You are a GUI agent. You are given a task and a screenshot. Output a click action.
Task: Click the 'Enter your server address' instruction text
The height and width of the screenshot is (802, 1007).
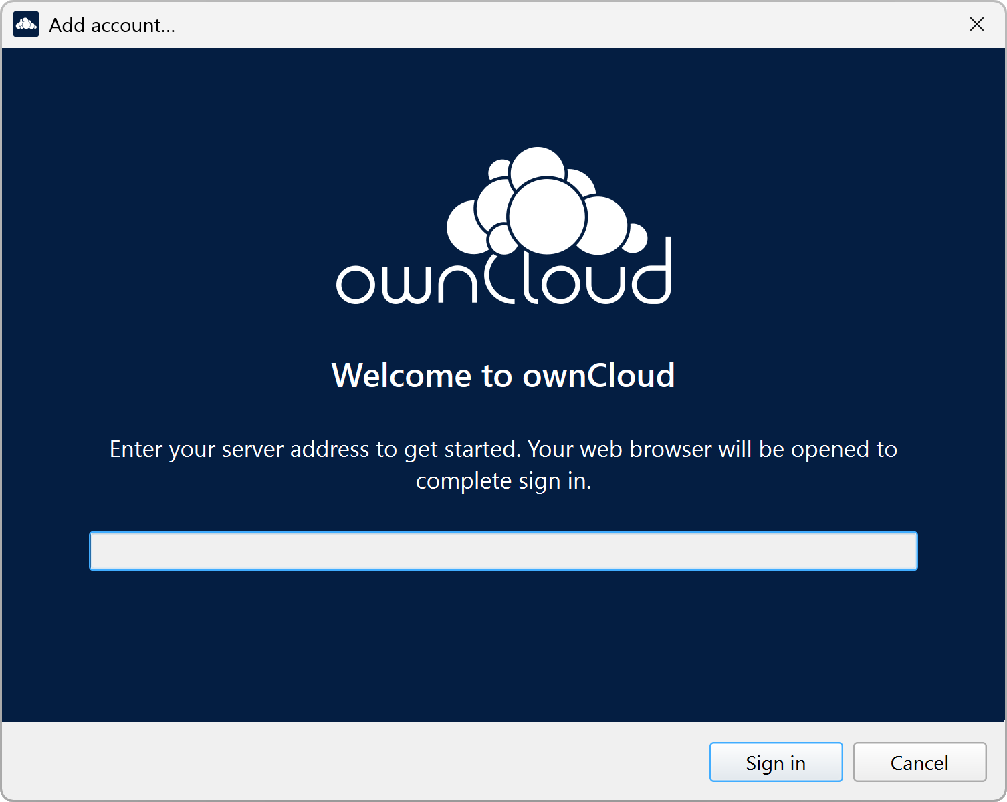pos(503,464)
